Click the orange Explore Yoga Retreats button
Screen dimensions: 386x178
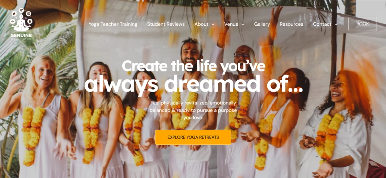coord(193,137)
